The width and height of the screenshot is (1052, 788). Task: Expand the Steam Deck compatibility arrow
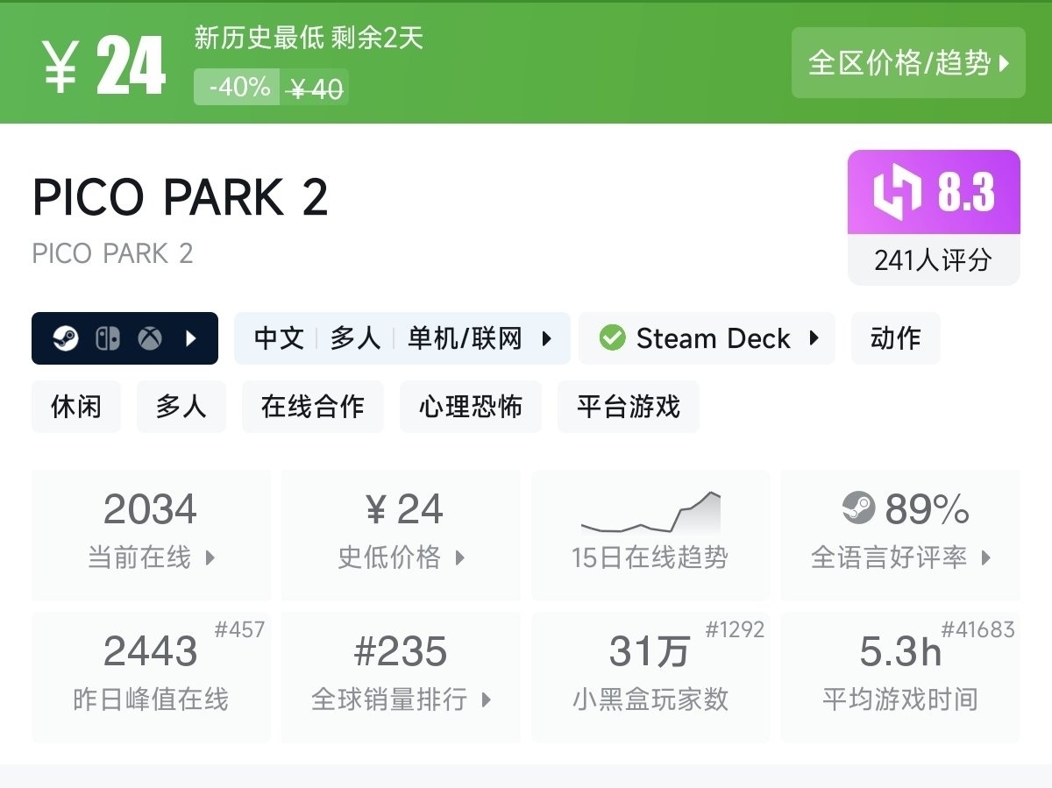814,338
